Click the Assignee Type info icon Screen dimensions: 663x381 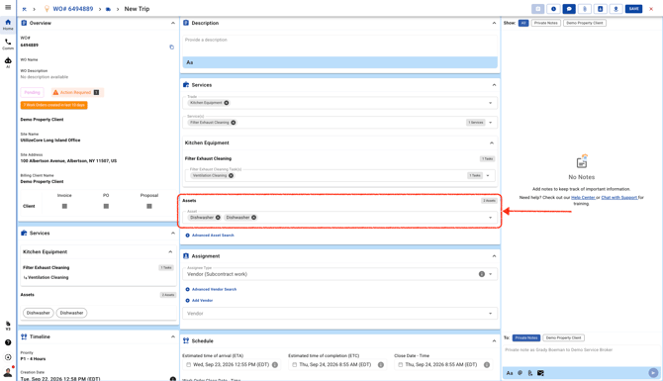coord(482,274)
